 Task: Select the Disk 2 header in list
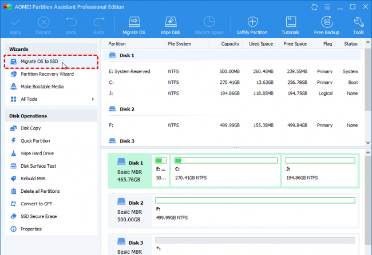tap(232, 109)
